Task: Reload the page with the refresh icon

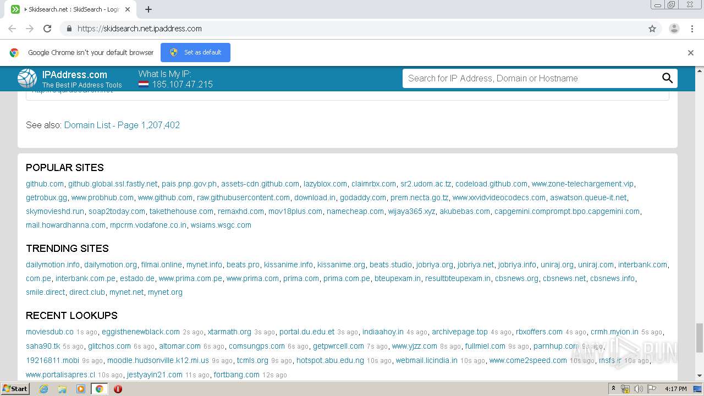Action: tap(47, 29)
